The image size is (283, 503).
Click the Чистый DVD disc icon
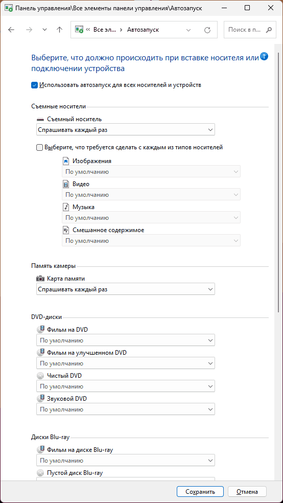coord(40,375)
